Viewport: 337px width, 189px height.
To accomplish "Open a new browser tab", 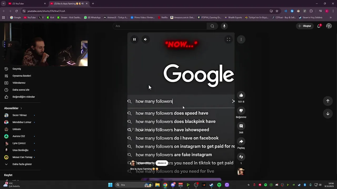I will pos(93,4).
